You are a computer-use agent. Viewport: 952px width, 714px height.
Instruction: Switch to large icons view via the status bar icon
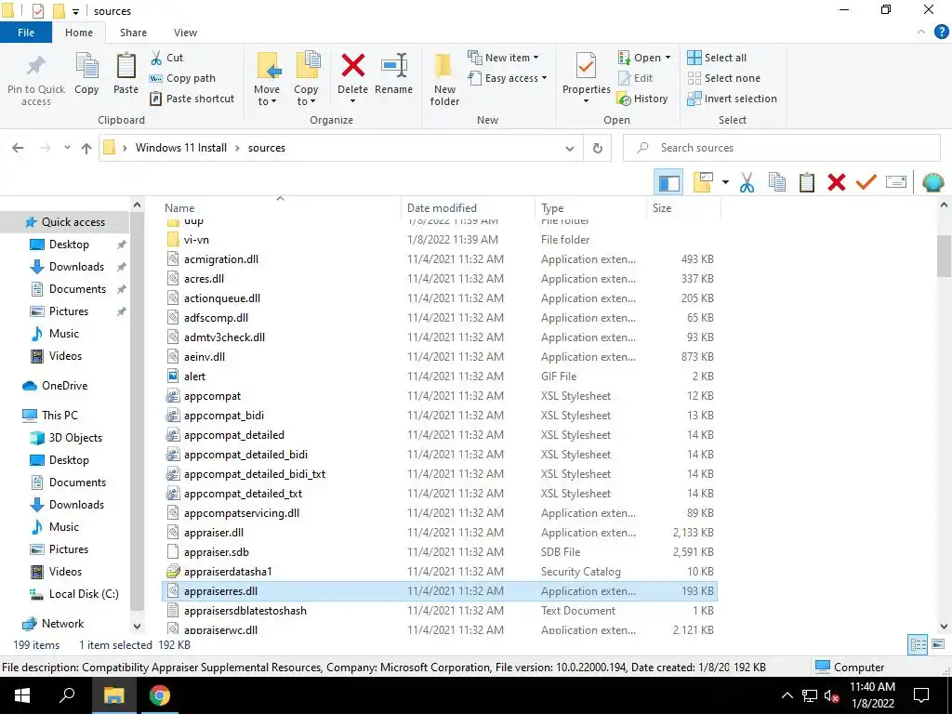click(x=938, y=645)
